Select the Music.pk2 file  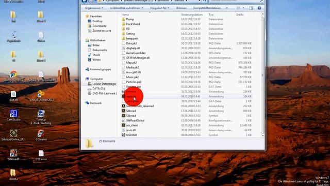(133, 77)
